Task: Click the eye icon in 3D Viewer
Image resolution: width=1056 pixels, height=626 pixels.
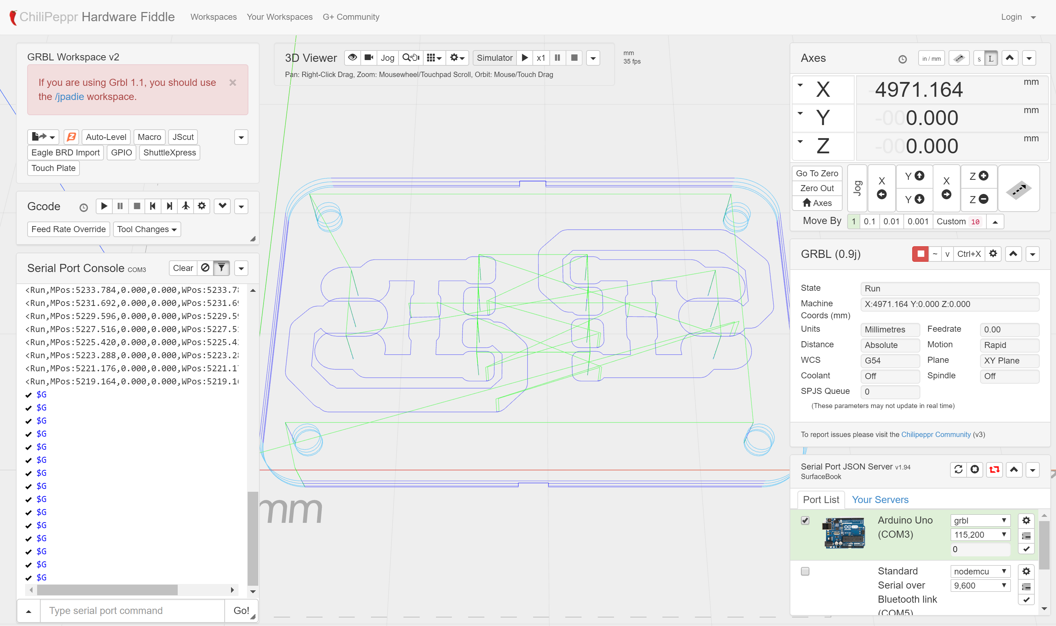Action: click(x=352, y=57)
